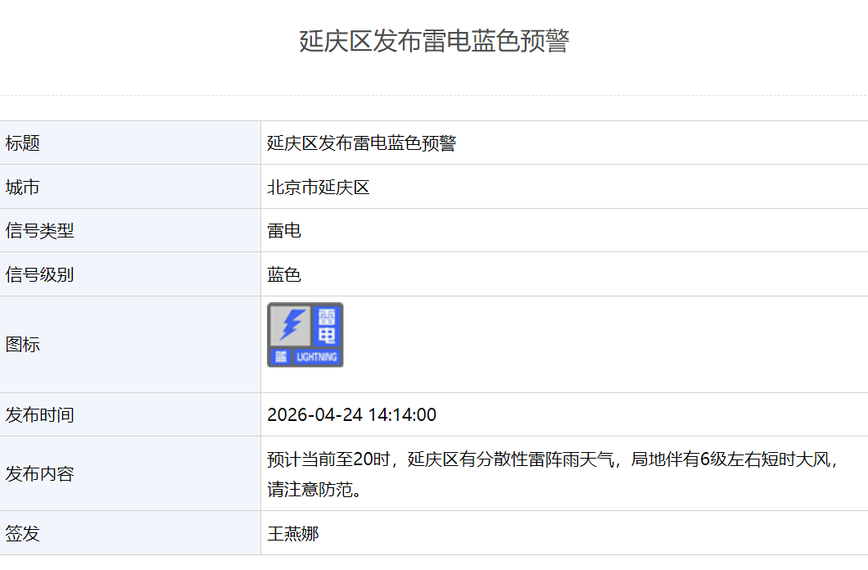Select the 信号级别 row label
868x570 pixels.
point(39,274)
